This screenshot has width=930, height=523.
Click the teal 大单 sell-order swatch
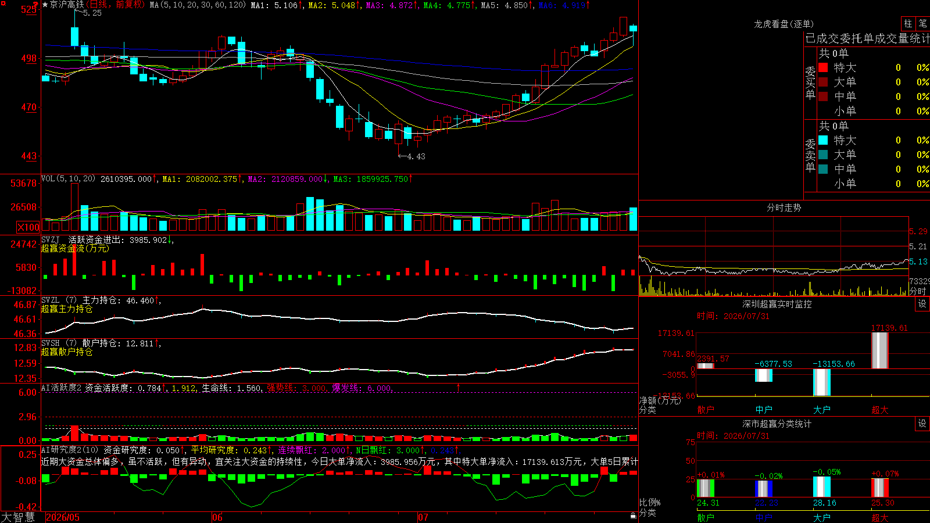click(x=823, y=155)
